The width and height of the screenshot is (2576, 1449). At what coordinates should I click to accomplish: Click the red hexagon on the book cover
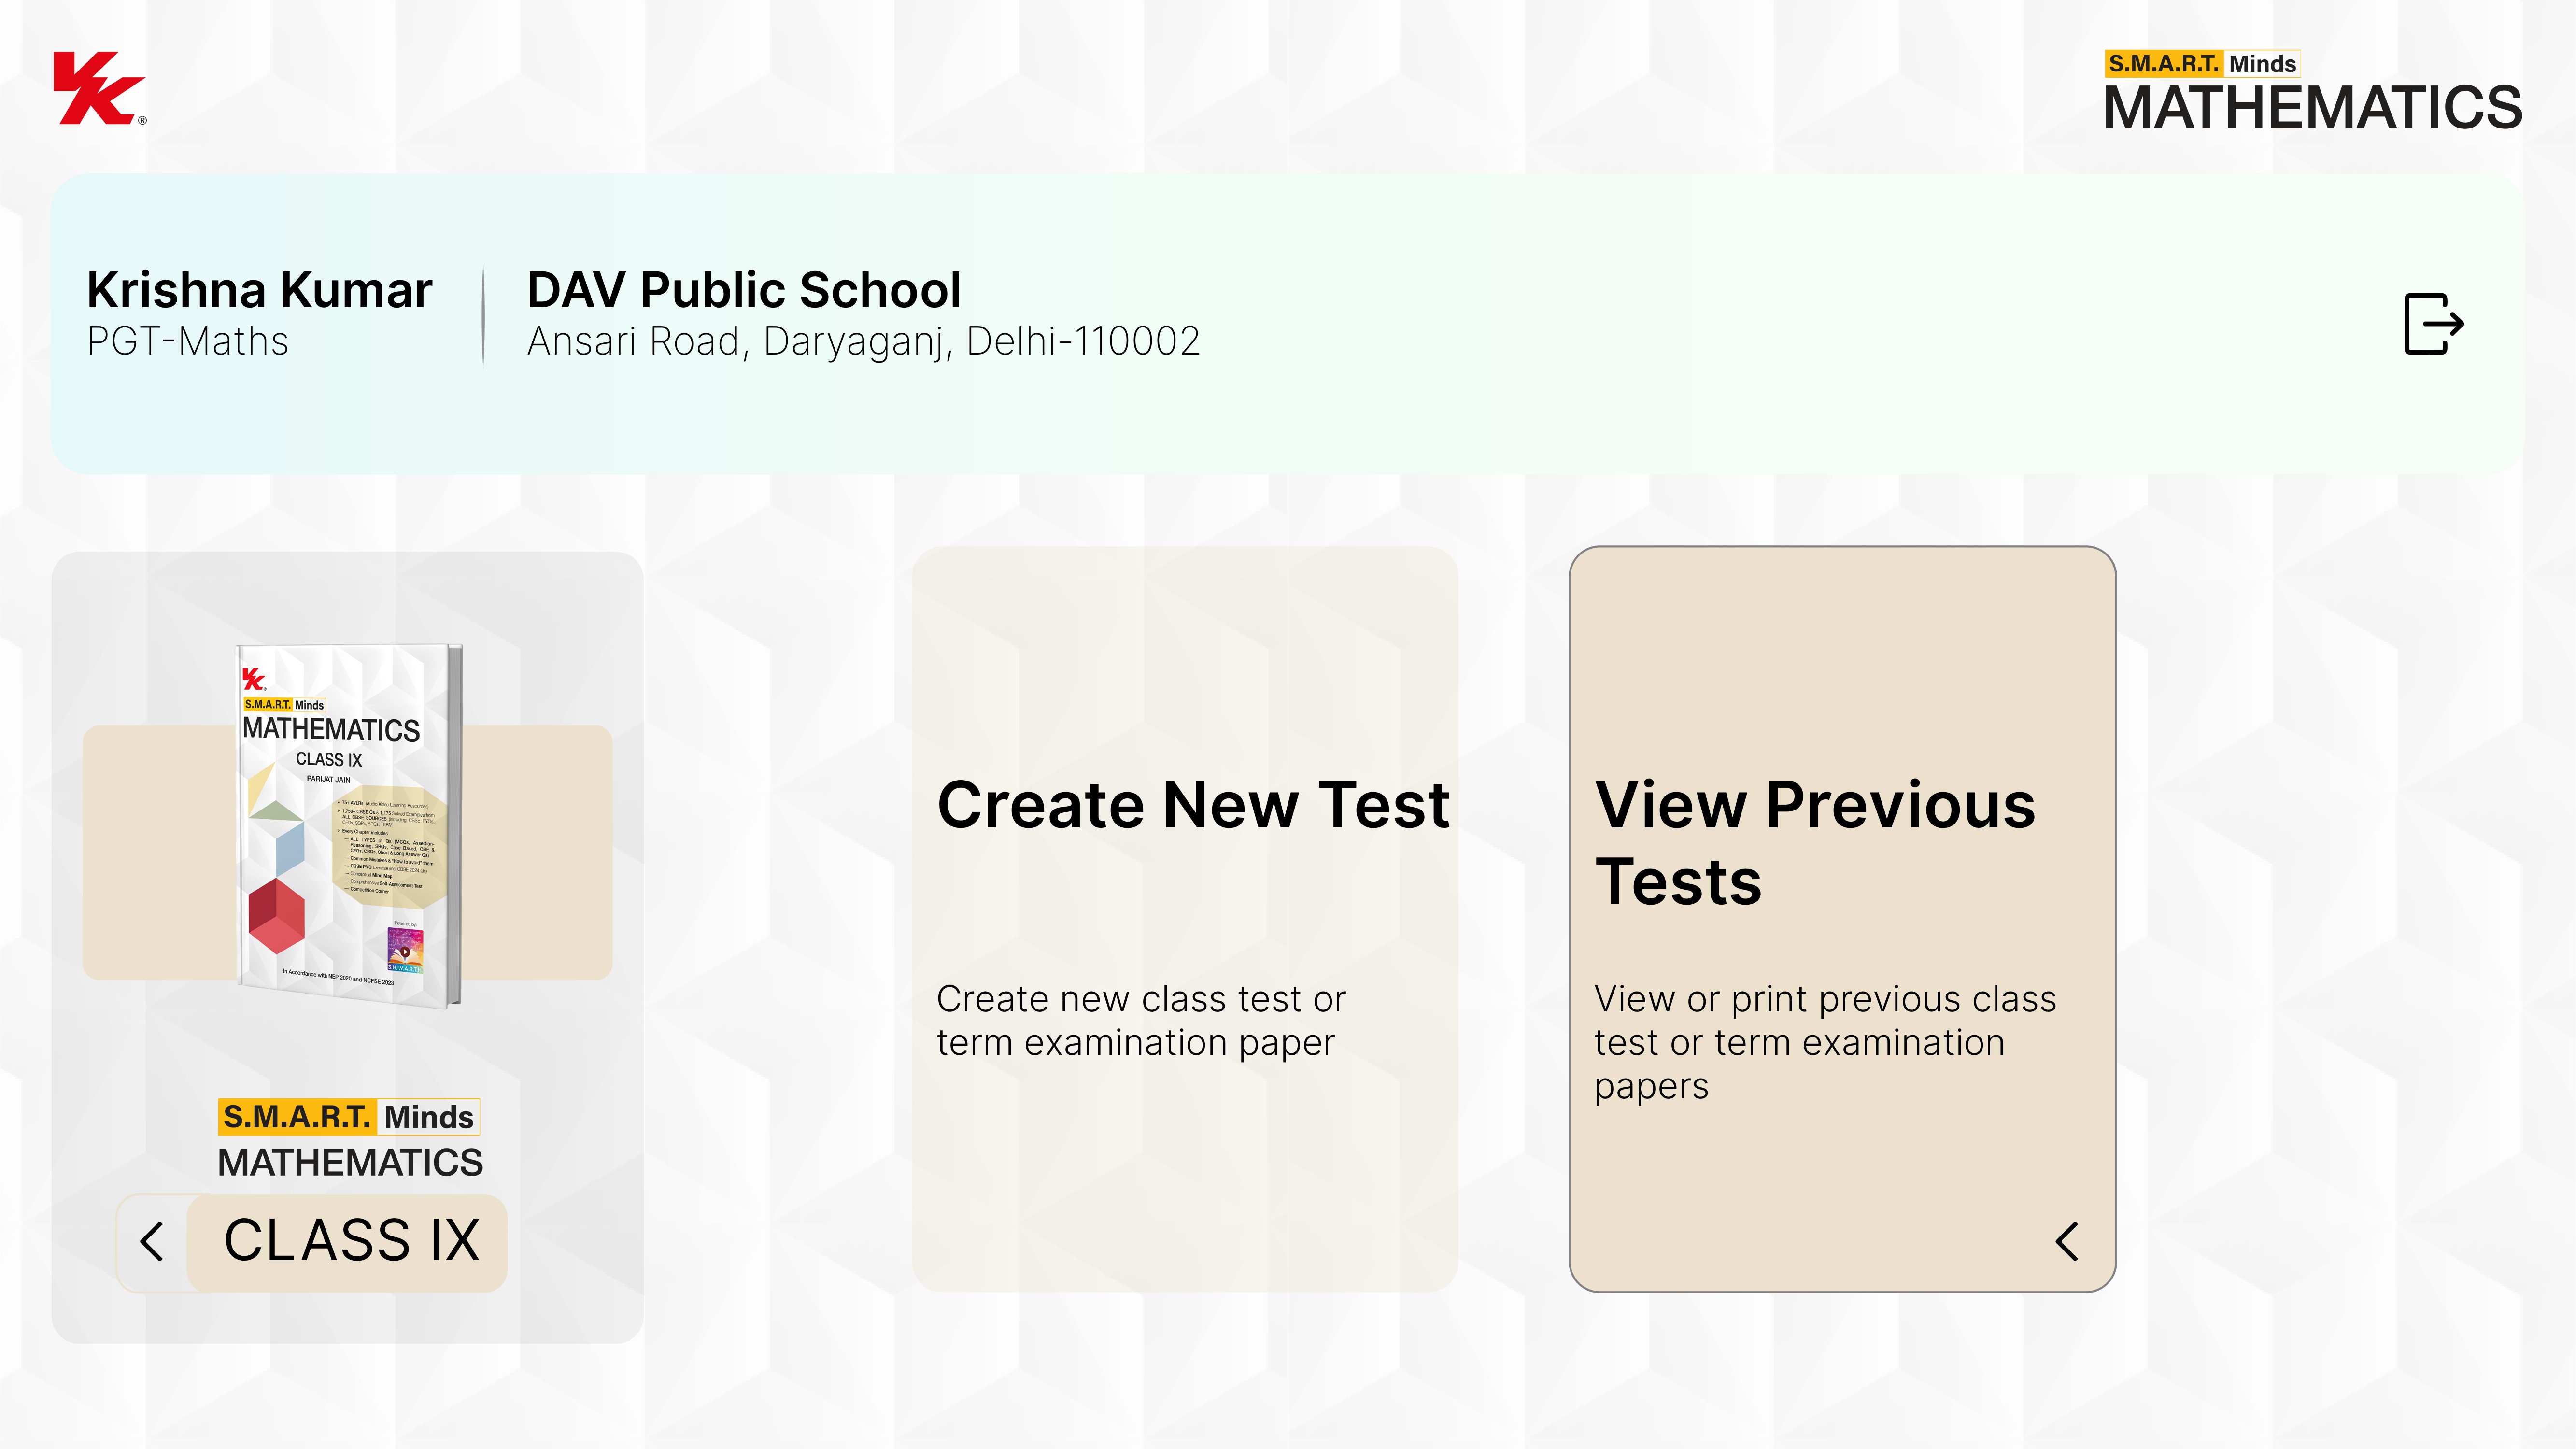click(x=276, y=915)
